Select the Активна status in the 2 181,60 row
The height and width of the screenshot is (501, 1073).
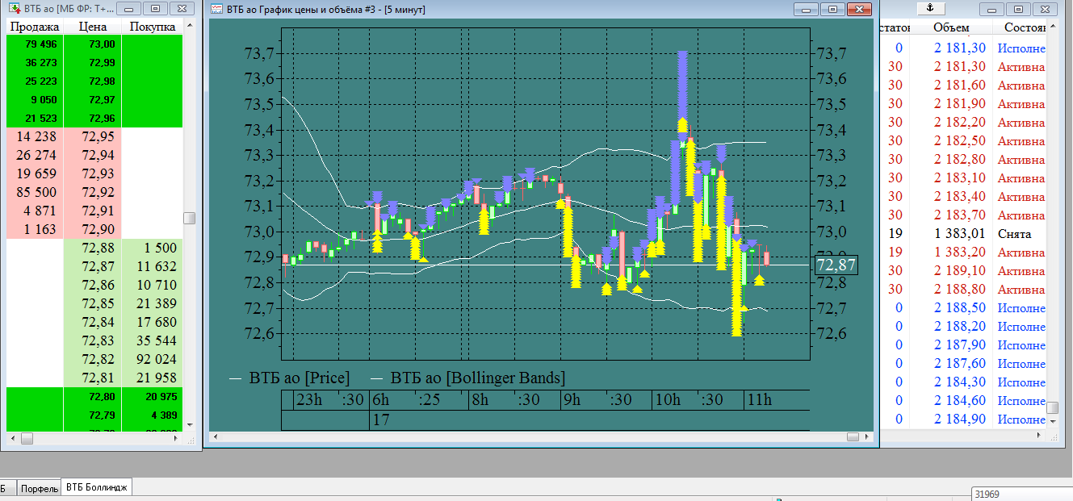pyautogui.click(x=1021, y=86)
